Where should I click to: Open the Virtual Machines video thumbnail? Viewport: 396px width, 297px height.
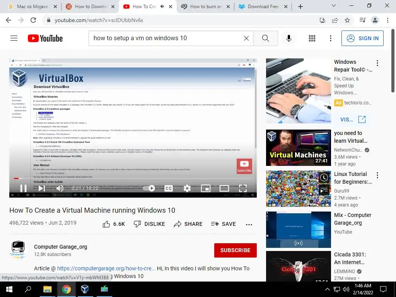(298, 148)
